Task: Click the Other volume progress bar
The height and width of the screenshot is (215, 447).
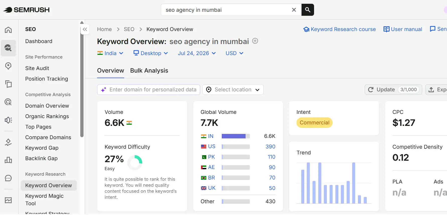Action: 236,201
